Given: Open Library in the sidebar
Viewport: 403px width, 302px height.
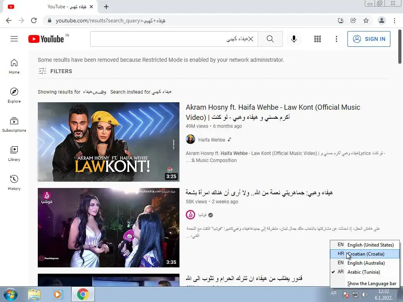Looking at the screenshot, I should click(14, 154).
